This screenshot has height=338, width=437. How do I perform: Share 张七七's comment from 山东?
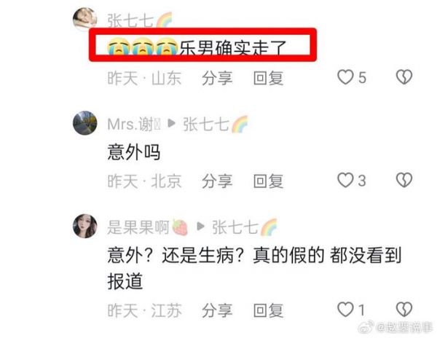[x=217, y=78]
